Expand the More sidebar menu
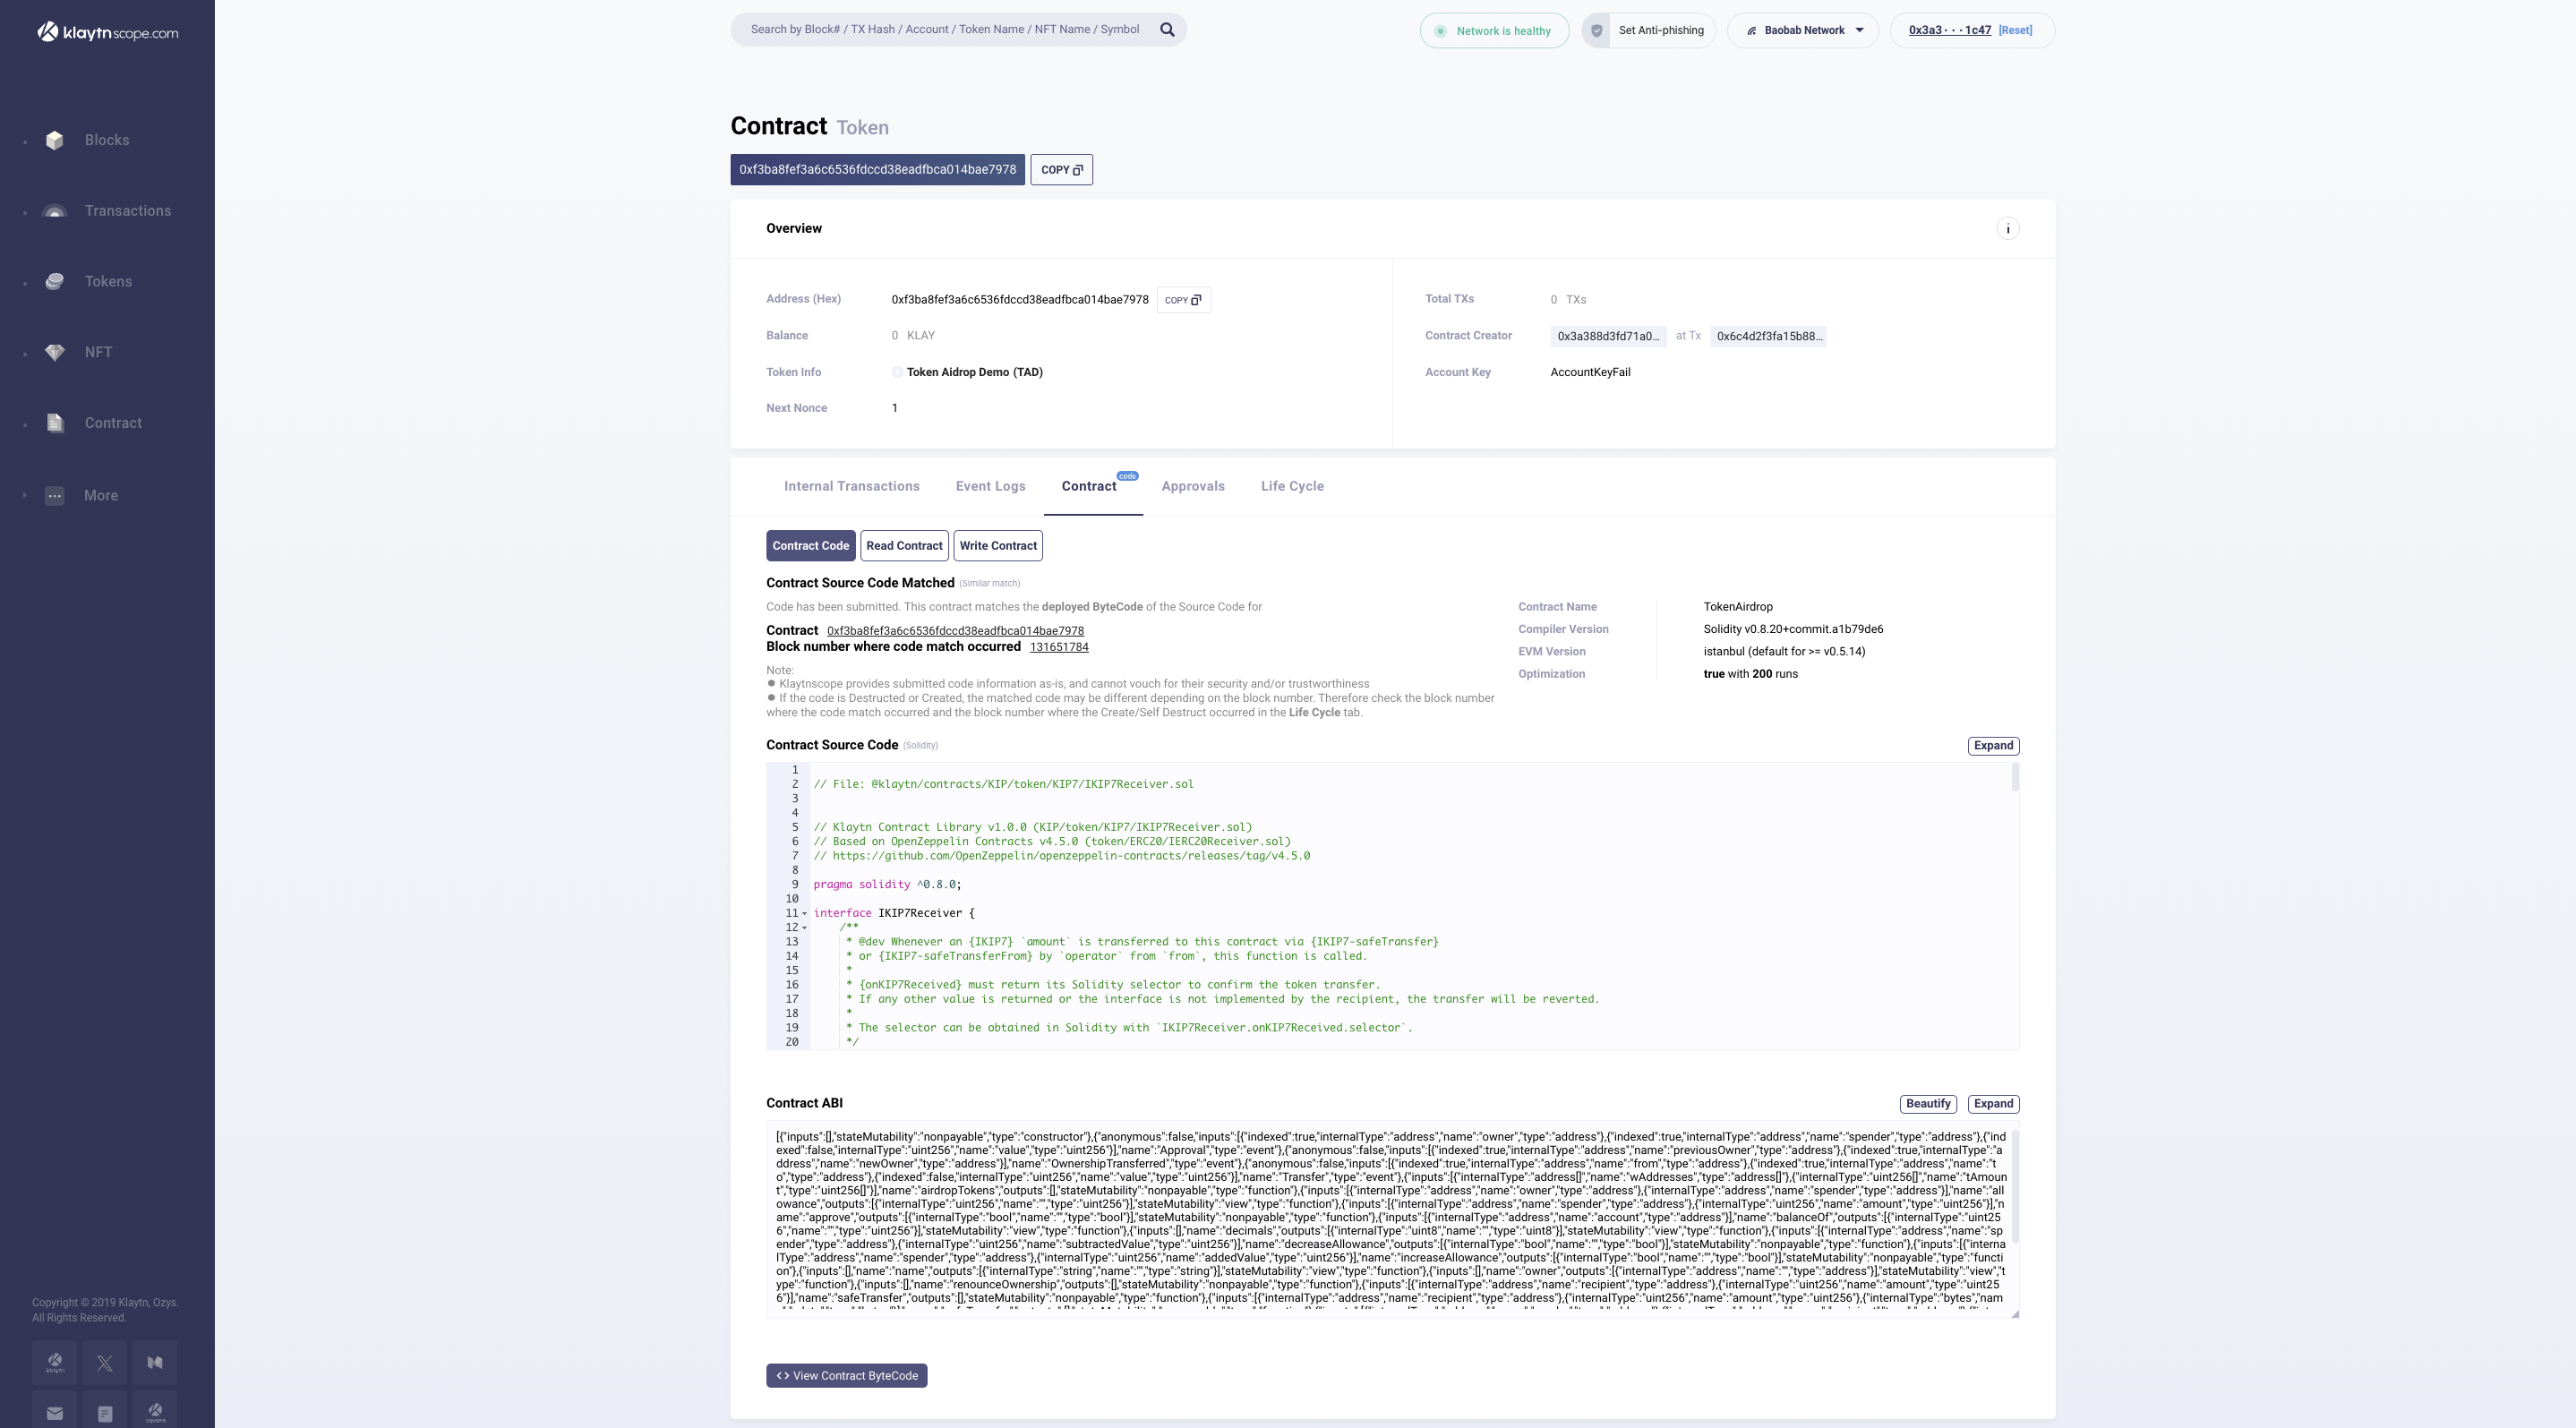Image resolution: width=2576 pixels, height=1428 pixels. click(55, 496)
